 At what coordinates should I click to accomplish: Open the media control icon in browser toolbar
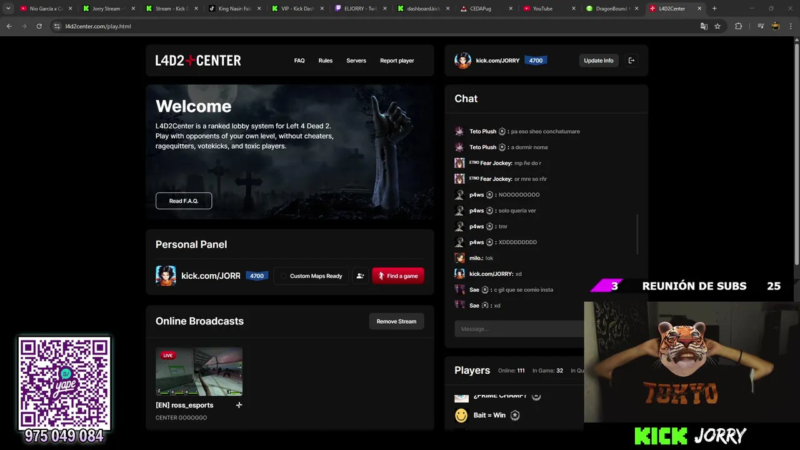pos(761,26)
